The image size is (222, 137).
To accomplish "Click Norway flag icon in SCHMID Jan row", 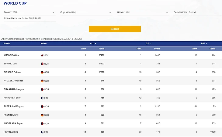I will [42, 64].
